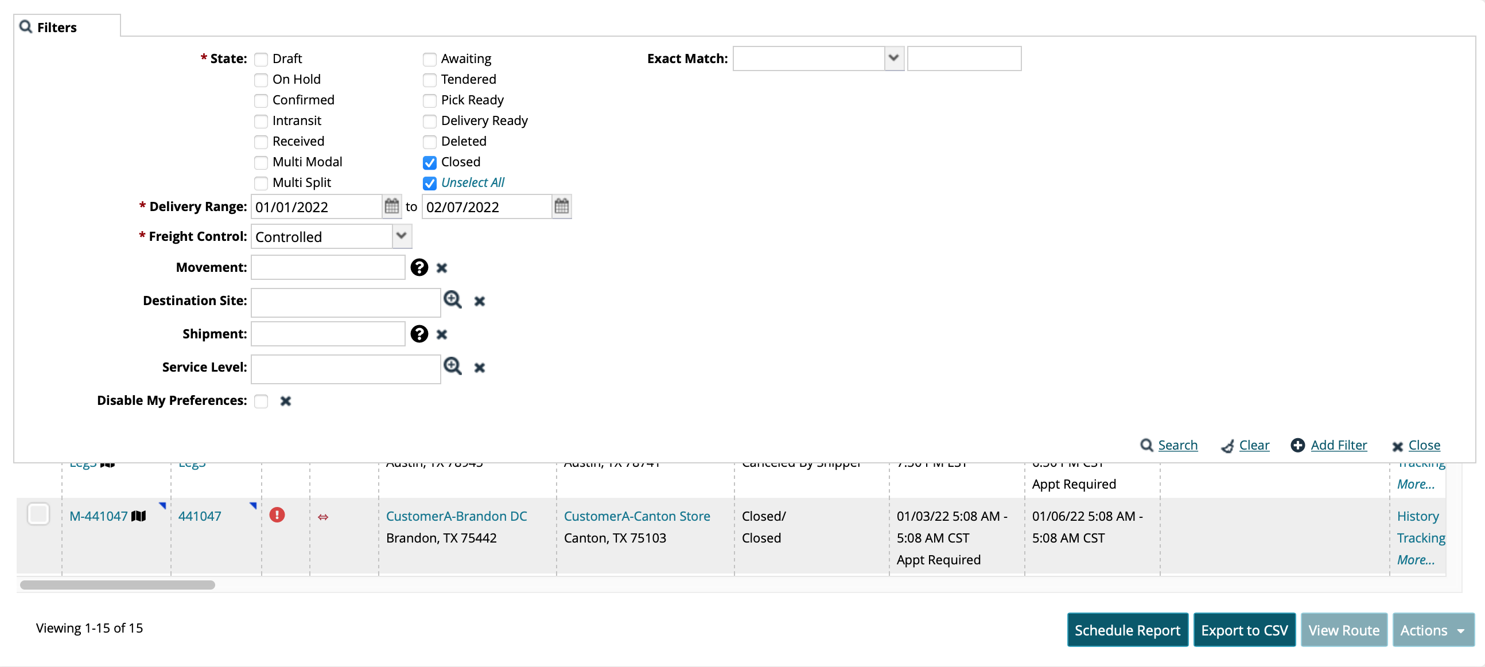This screenshot has width=1485, height=667.
Task: Open the Delivery Range start date calendar
Action: (391, 206)
